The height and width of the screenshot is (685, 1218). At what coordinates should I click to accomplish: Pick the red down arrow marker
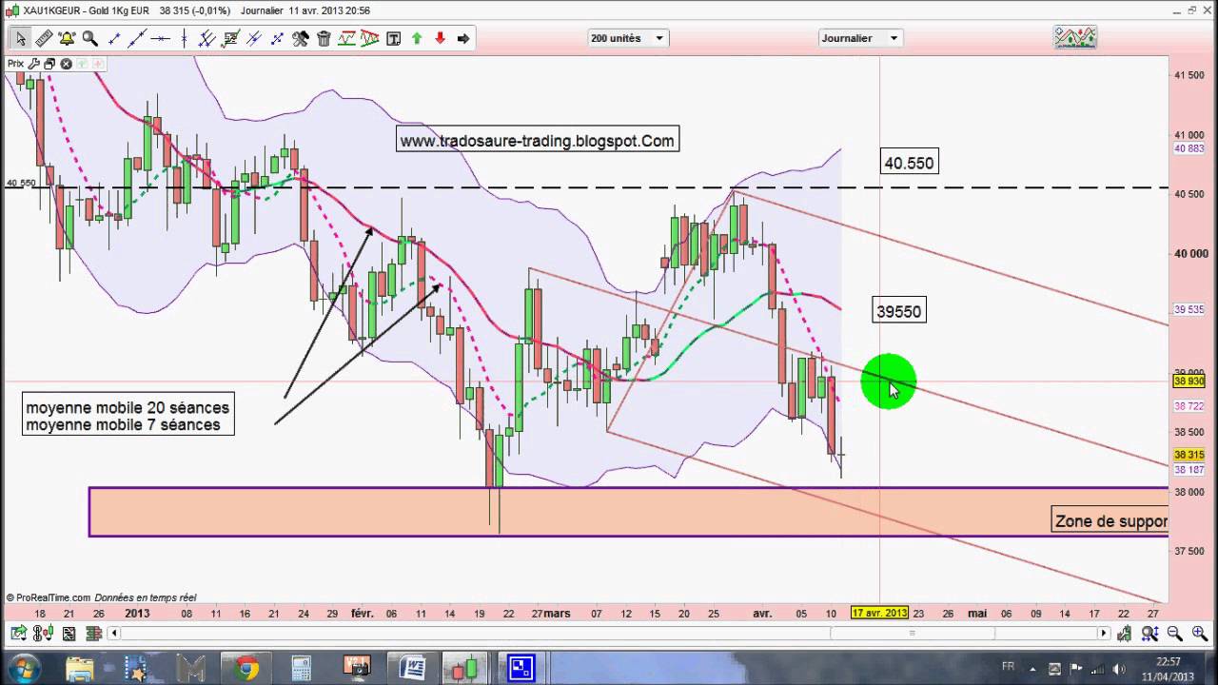tap(440, 39)
